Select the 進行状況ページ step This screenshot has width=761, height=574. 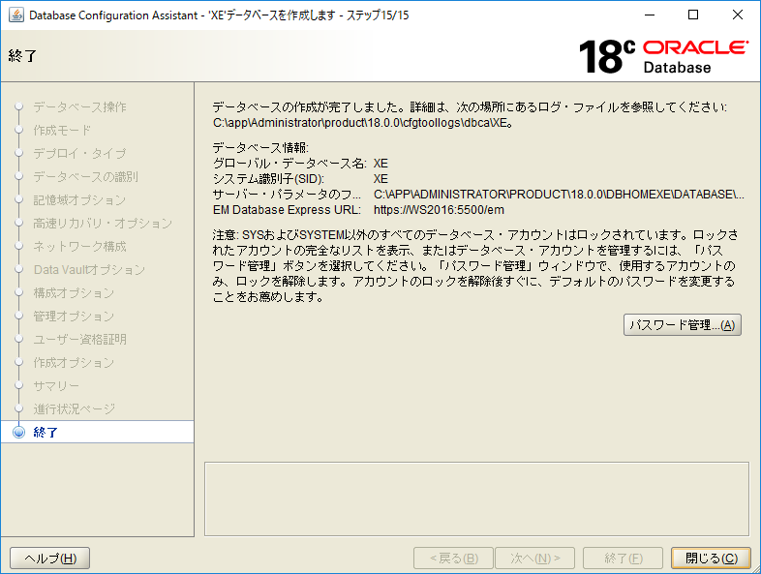[75, 409]
